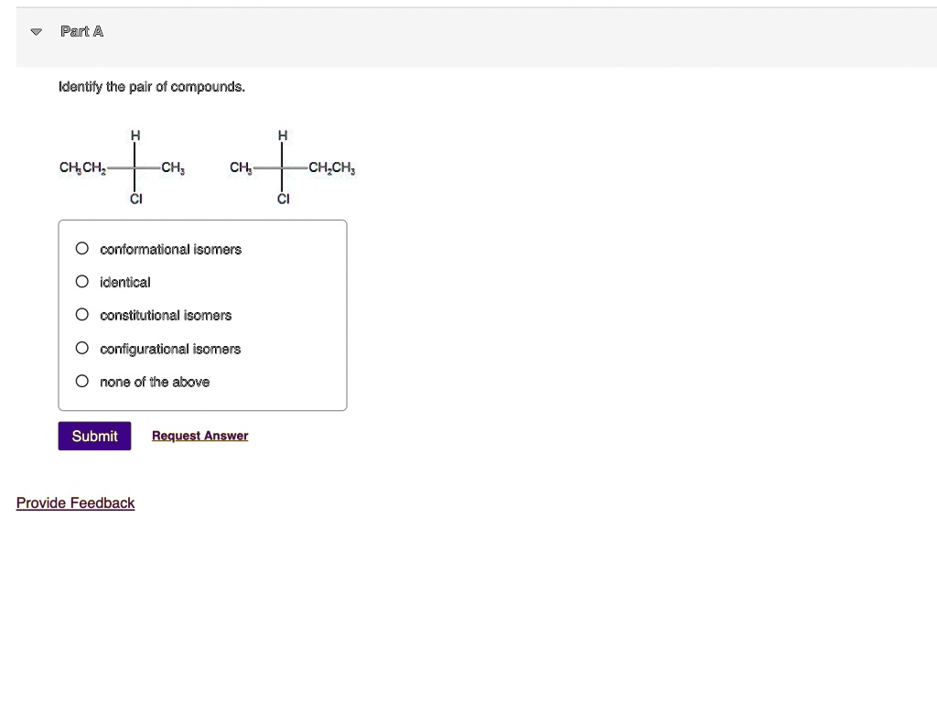Choose constitutional isomers as the answer
The image size is (937, 724).
point(81,314)
